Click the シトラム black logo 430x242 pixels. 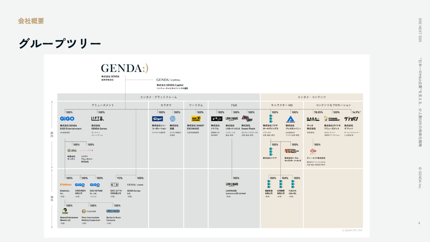click(217, 119)
